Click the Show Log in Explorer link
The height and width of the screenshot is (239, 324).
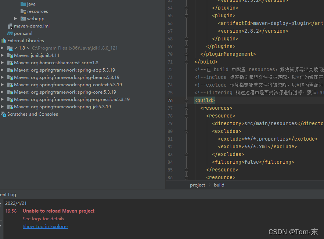45,226
